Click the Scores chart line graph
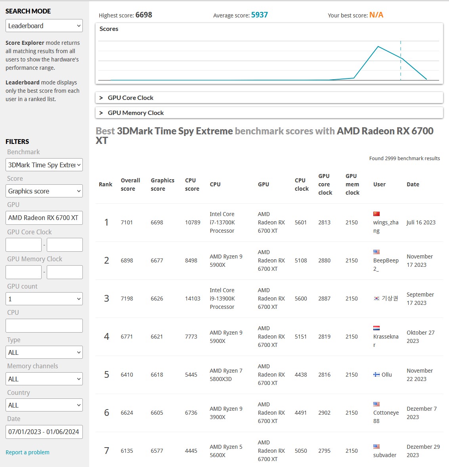 pos(269,61)
